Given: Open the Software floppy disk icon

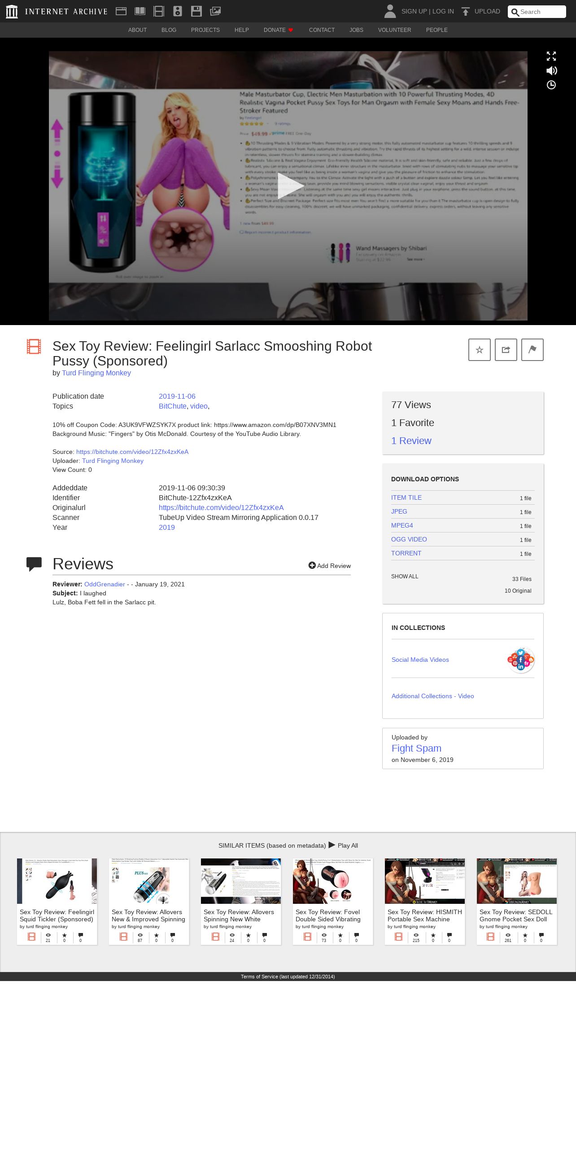Looking at the screenshot, I should tap(196, 11).
